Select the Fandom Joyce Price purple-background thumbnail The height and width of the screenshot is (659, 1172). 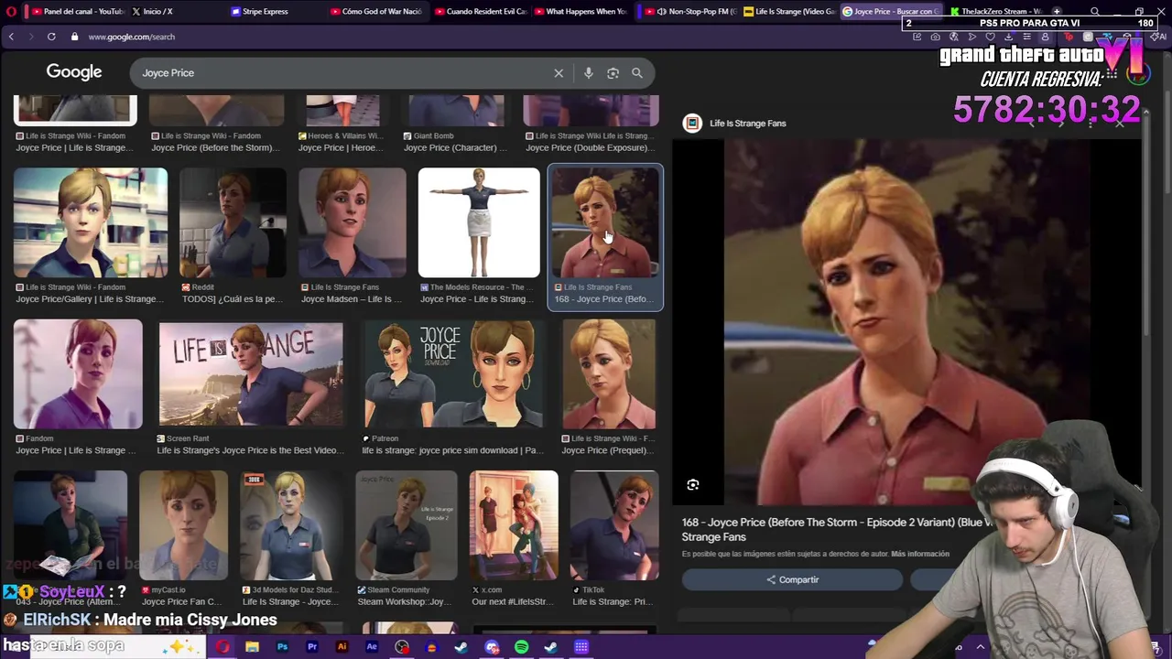[78, 373]
